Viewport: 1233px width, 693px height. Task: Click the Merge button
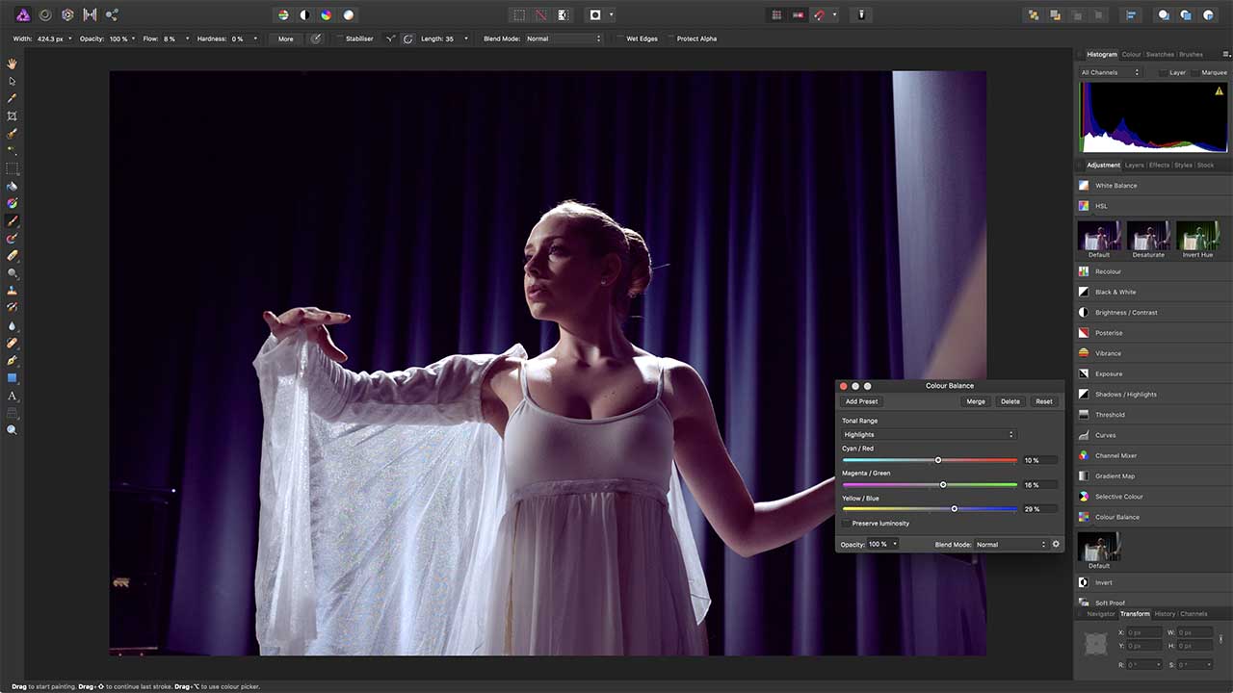tap(976, 401)
